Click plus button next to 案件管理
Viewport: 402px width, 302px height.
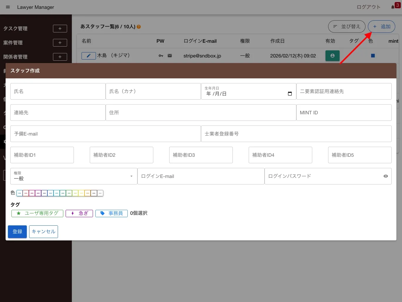pyautogui.click(x=60, y=43)
